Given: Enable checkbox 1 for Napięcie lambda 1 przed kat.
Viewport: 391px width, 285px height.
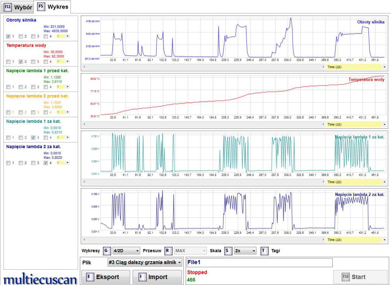Looking at the screenshot, I should point(9,87).
